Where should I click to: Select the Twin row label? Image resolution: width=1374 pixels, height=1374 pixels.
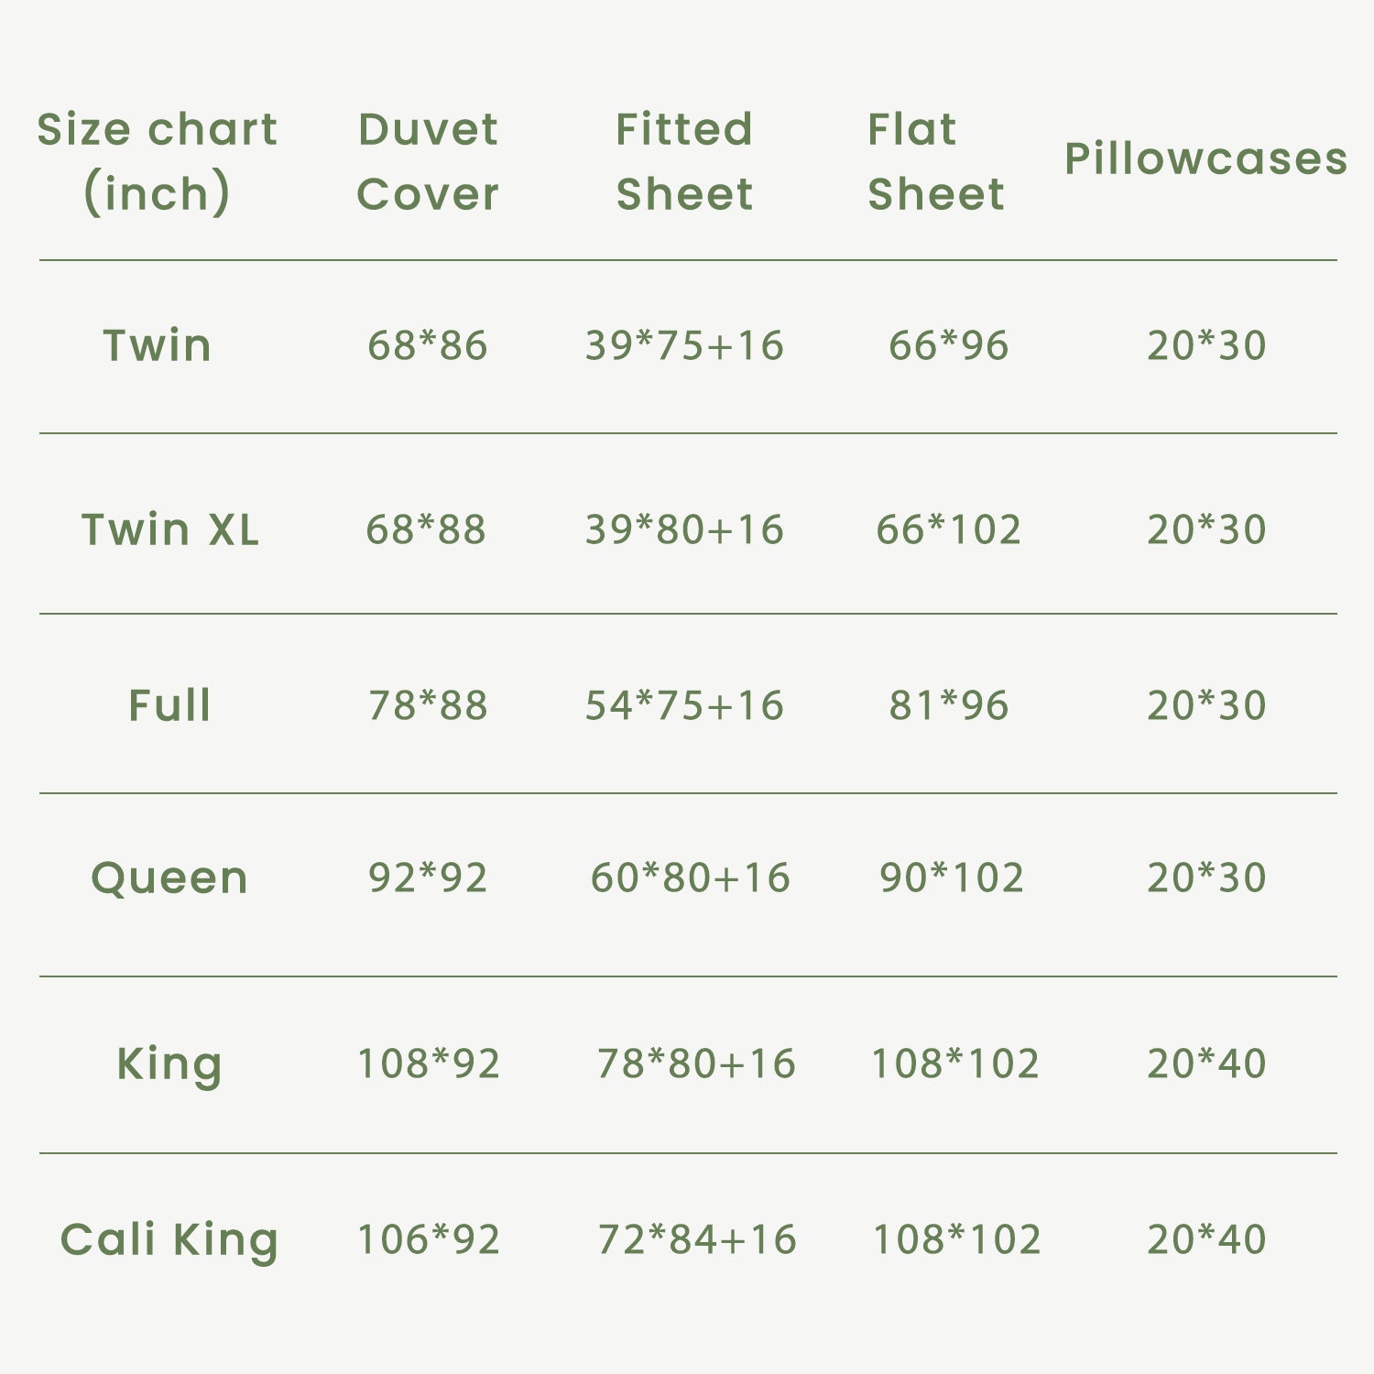157,345
